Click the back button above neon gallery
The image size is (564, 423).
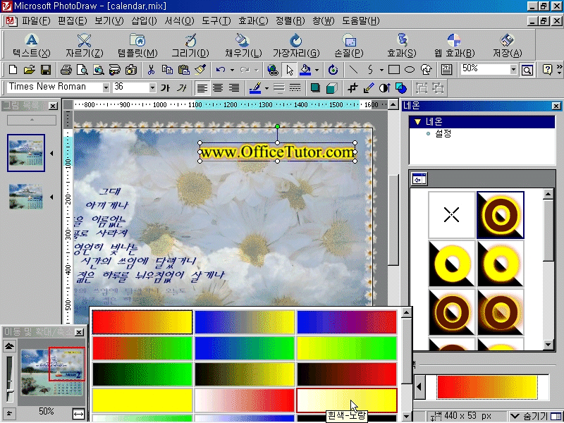419,179
